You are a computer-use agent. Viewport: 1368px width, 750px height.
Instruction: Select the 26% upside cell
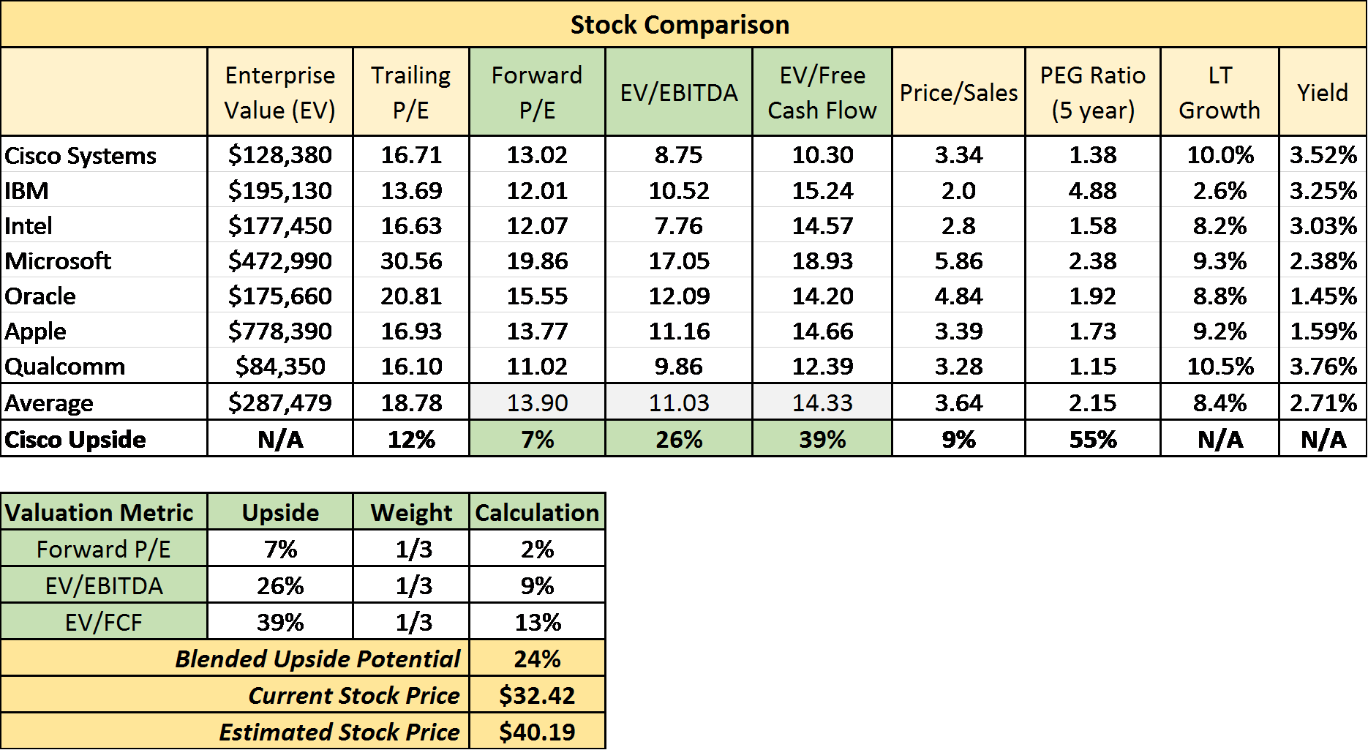coord(679,439)
